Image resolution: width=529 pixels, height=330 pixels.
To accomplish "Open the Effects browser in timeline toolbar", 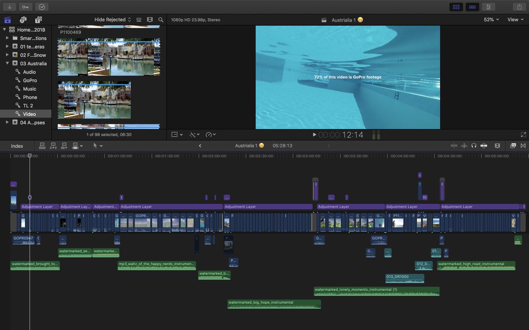I will [x=513, y=145].
